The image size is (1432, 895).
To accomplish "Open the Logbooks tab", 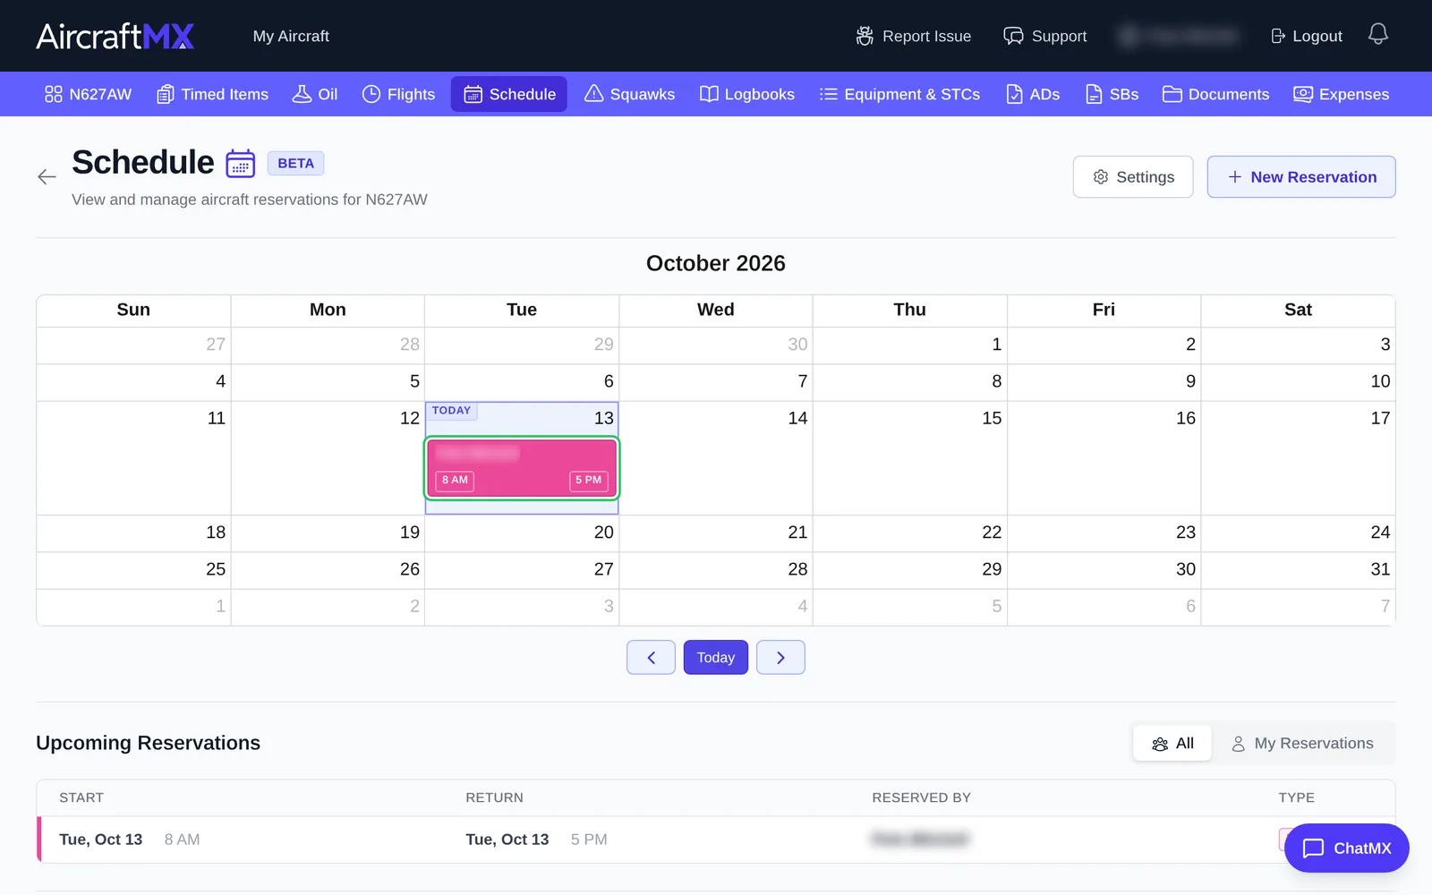I will (x=747, y=94).
